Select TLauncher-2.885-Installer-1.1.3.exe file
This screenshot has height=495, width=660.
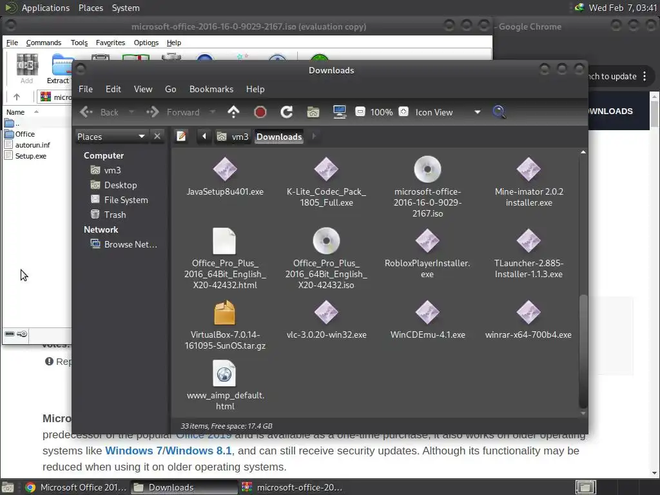pyautogui.click(x=529, y=253)
